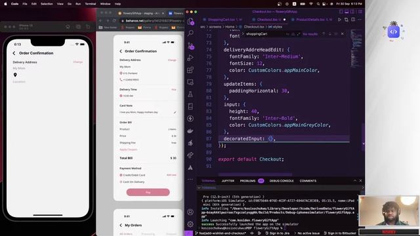Image resolution: width=420 pixels, height=236 pixels.
Task: Open branch feat/add-wishlist-and-checkout in status bar
Action: coord(221,233)
